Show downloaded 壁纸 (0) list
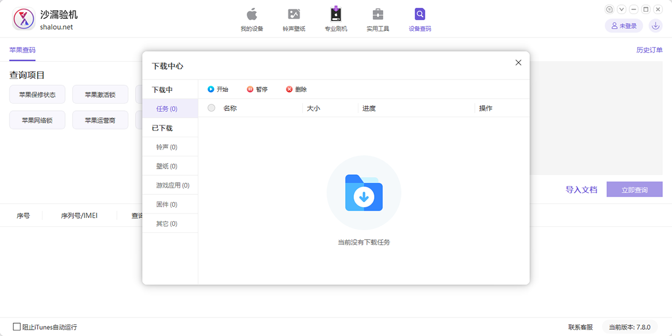The height and width of the screenshot is (336, 672). coord(170,166)
